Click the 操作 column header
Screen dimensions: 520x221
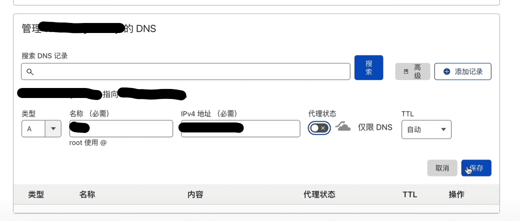(x=456, y=194)
